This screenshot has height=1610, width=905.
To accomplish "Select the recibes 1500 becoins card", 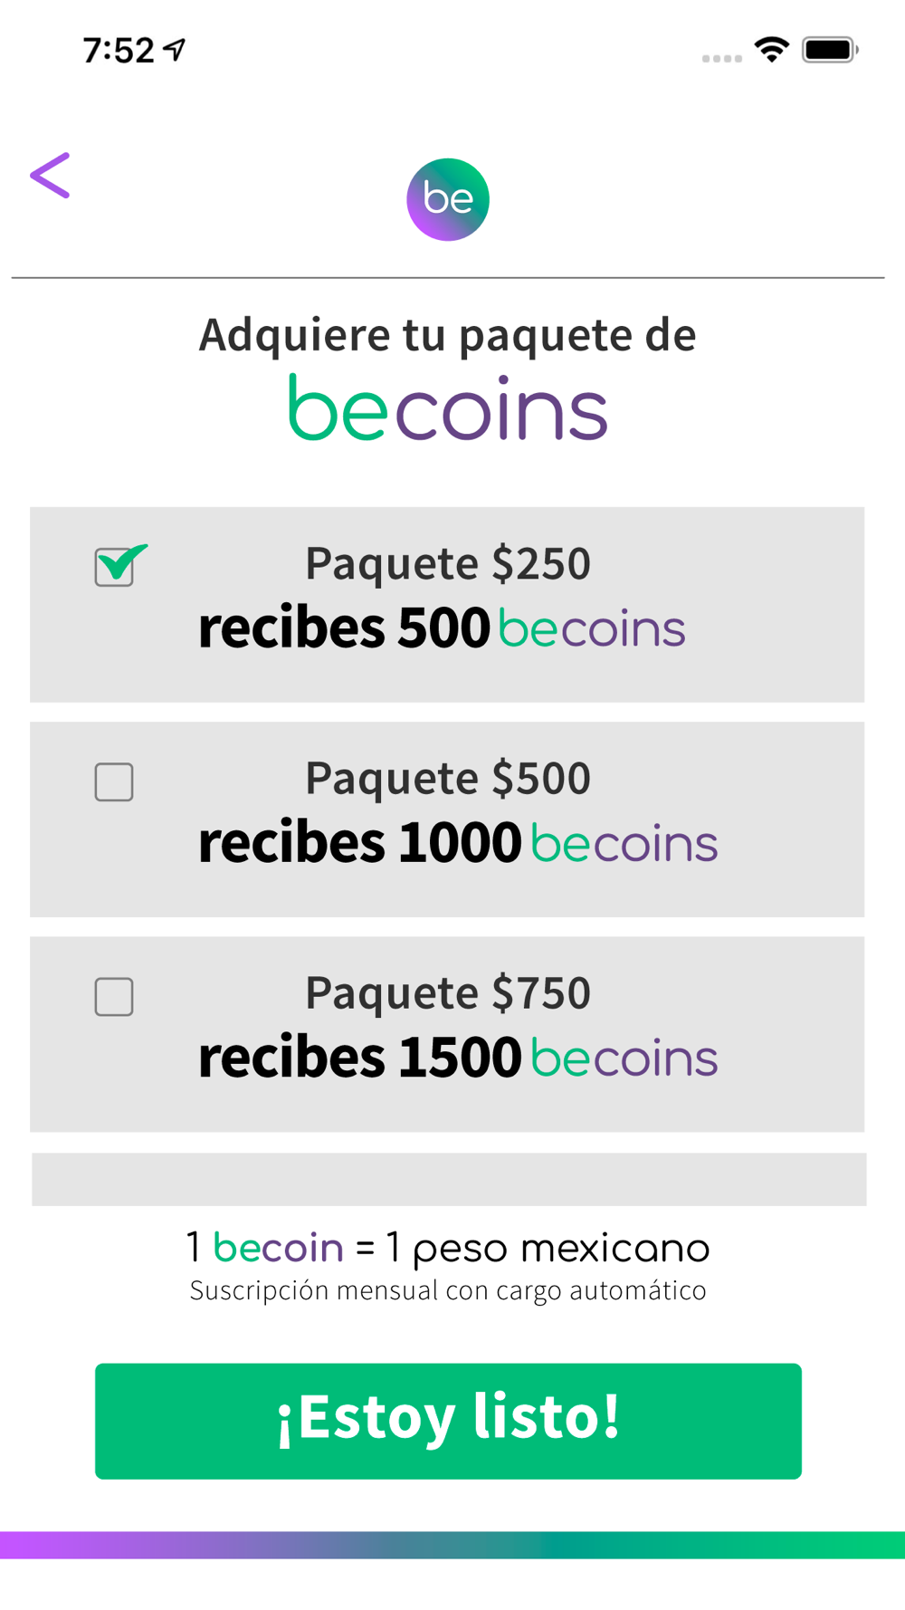I will pos(447,1034).
